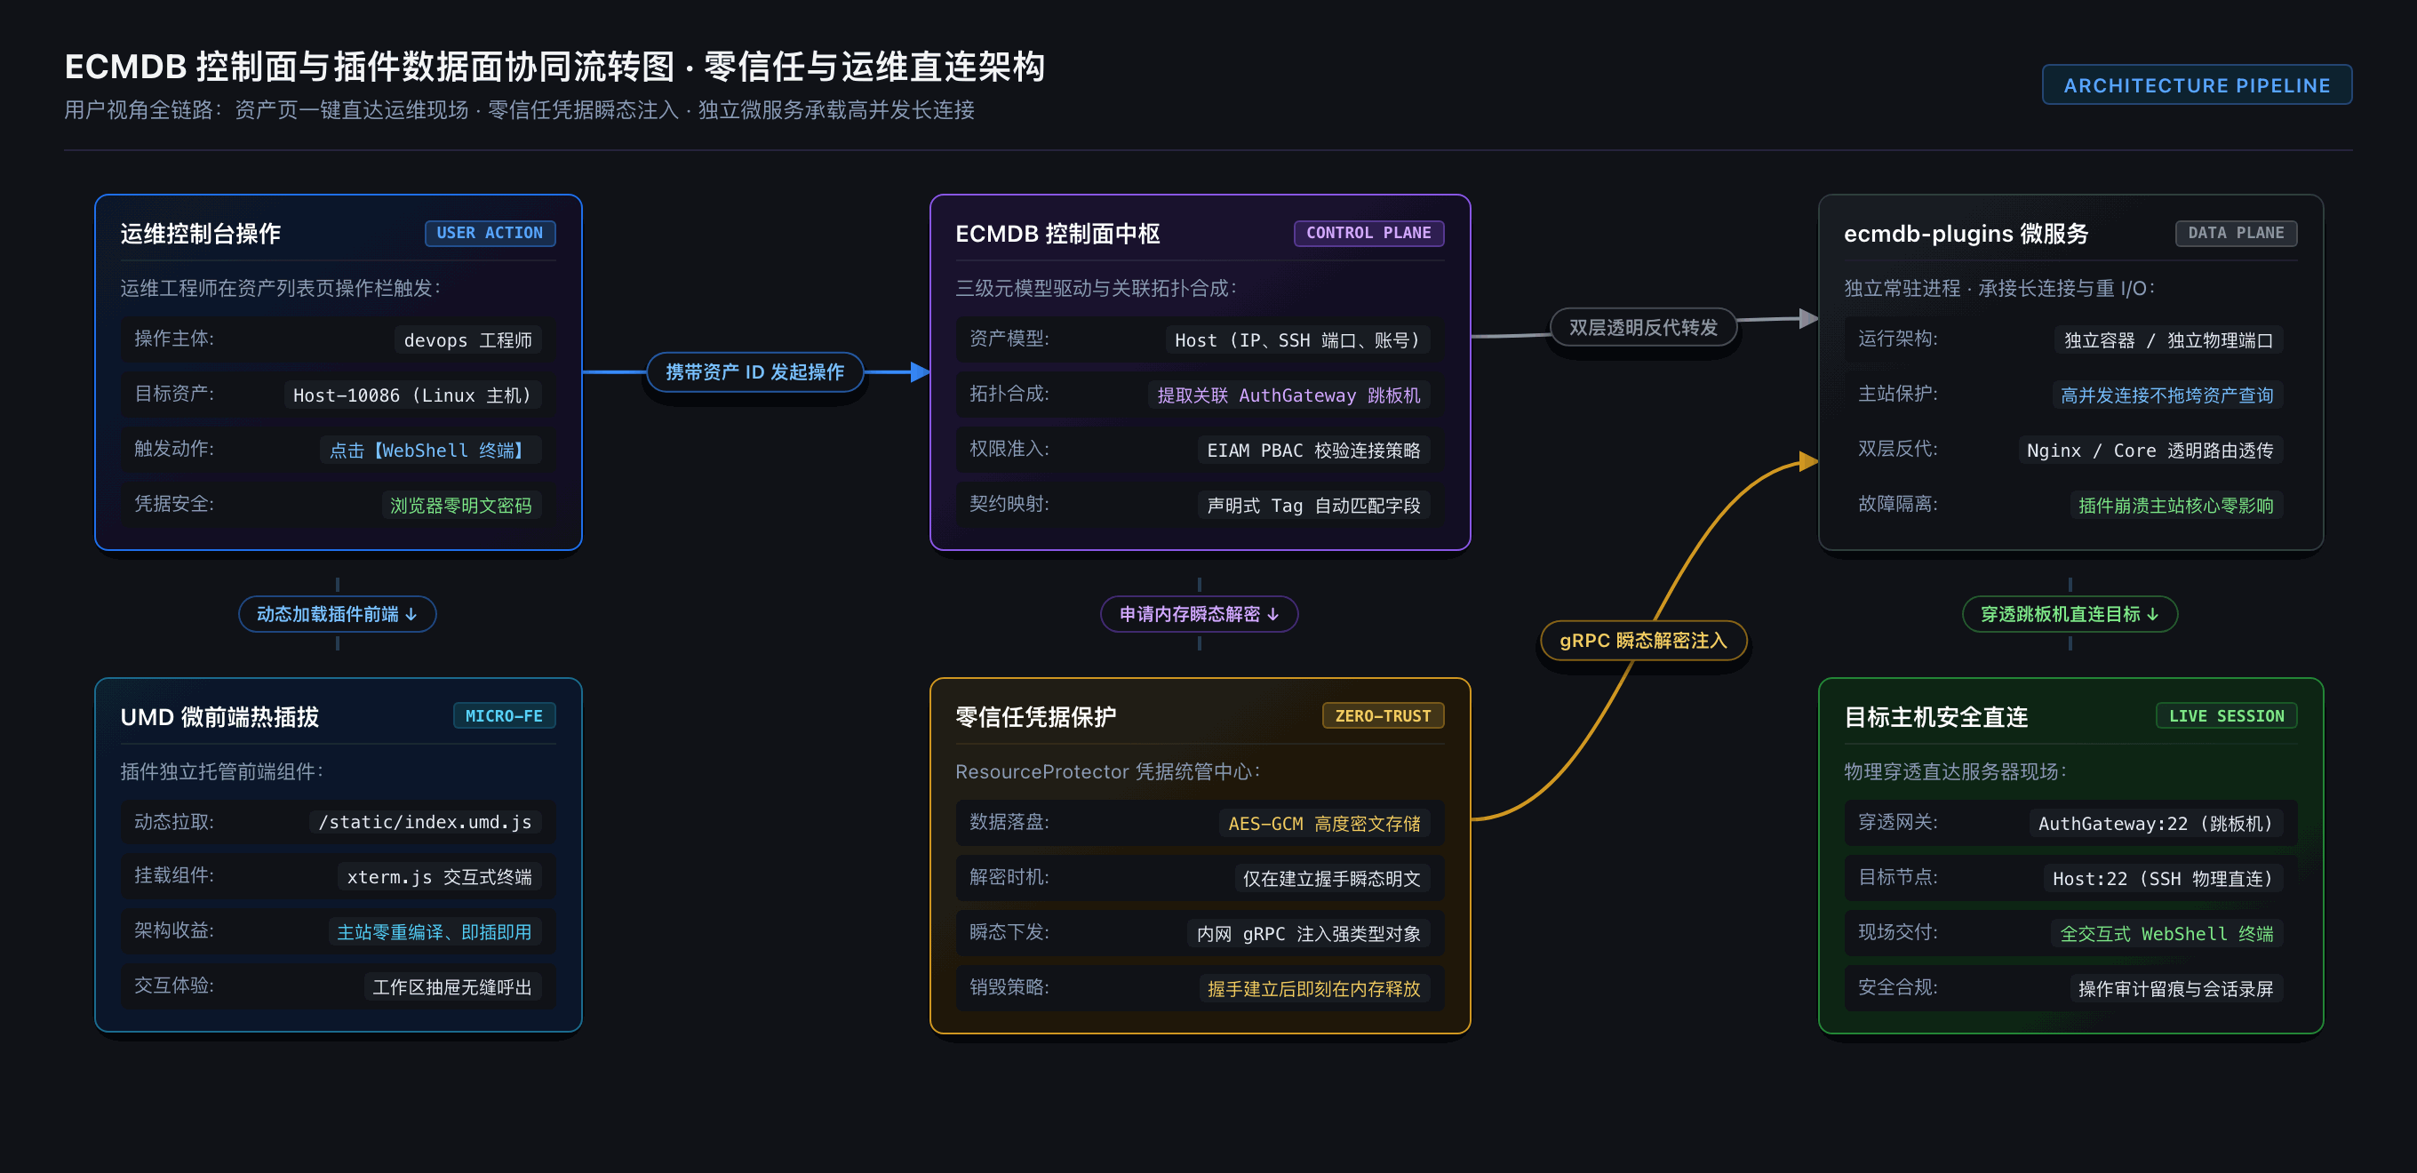This screenshot has width=2417, height=1173.
Task: Click the 故障隔离 row label
Action: tap(1897, 504)
